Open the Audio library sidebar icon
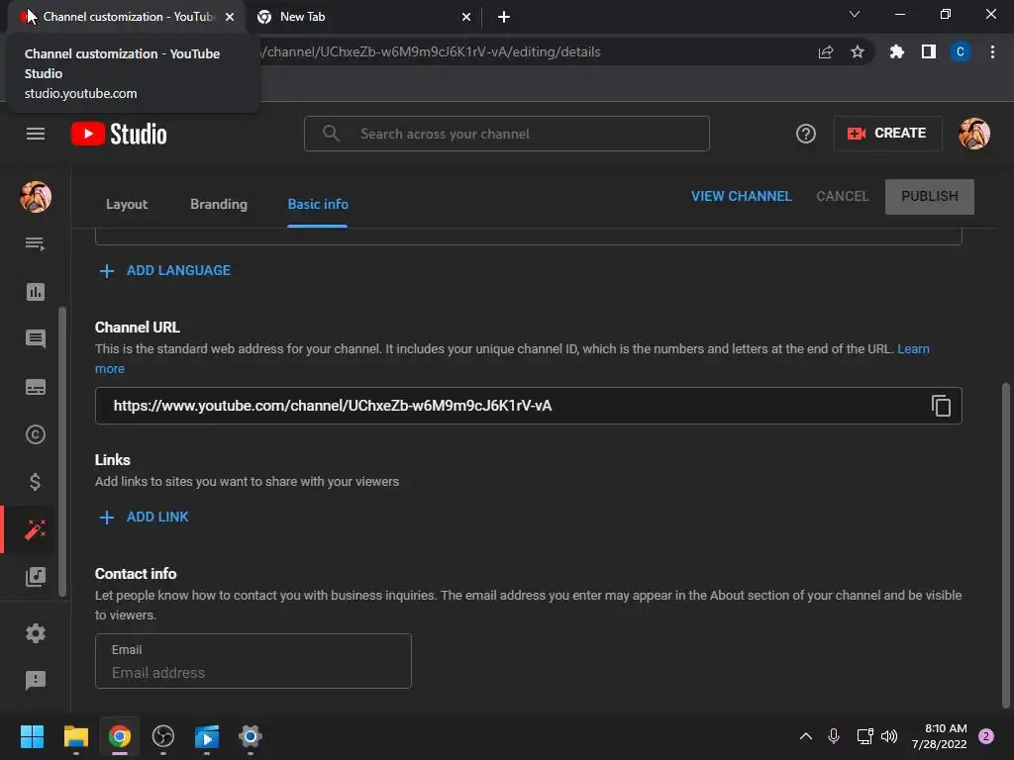The width and height of the screenshot is (1014, 760). 36,577
